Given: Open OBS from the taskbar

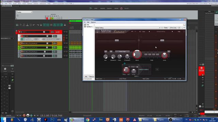Looking at the screenshot, I should [175, 120].
